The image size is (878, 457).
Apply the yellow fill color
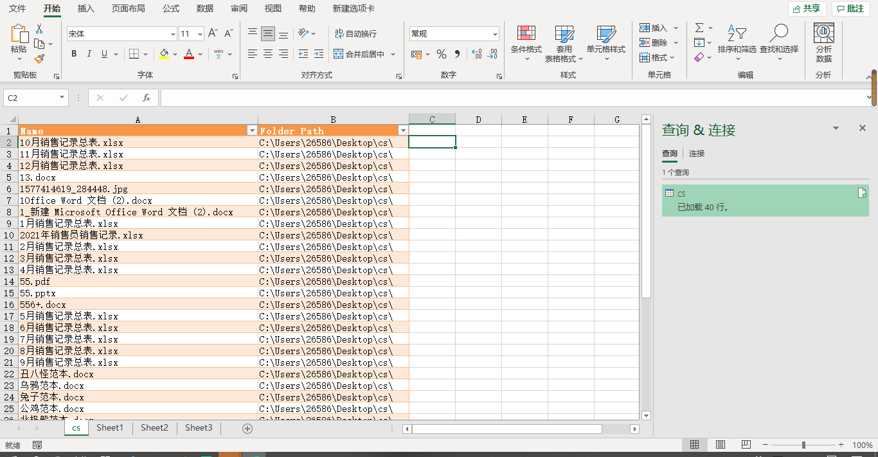click(164, 54)
